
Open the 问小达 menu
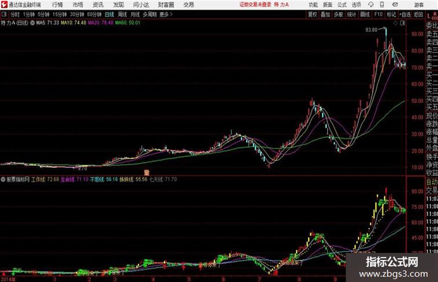coord(141,5)
